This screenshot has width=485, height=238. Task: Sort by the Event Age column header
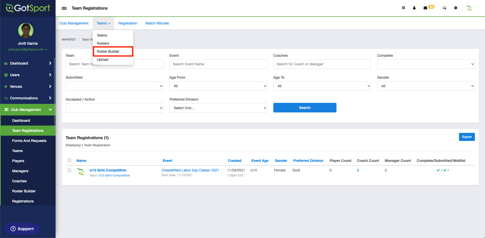(260, 161)
